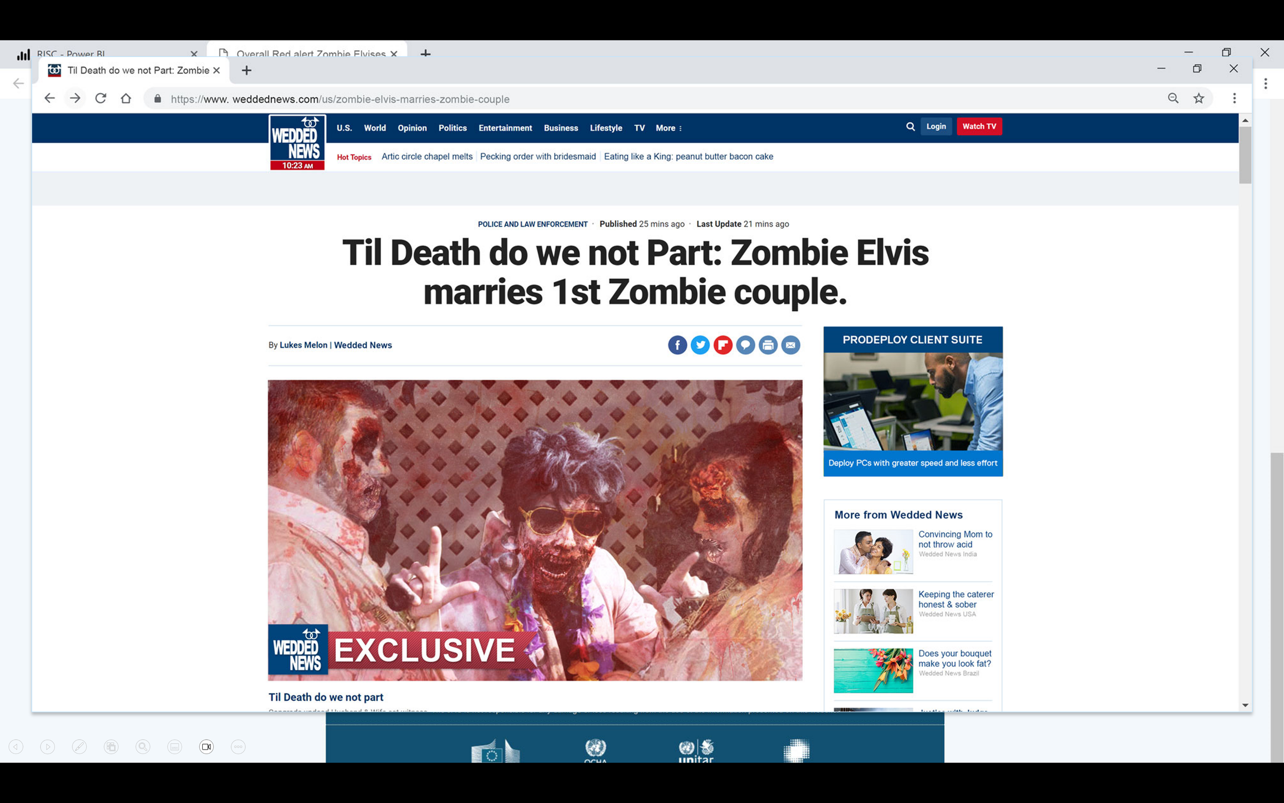Click the forward arrow in front browser
This screenshot has height=803, width=1284.
click(75, 98)
